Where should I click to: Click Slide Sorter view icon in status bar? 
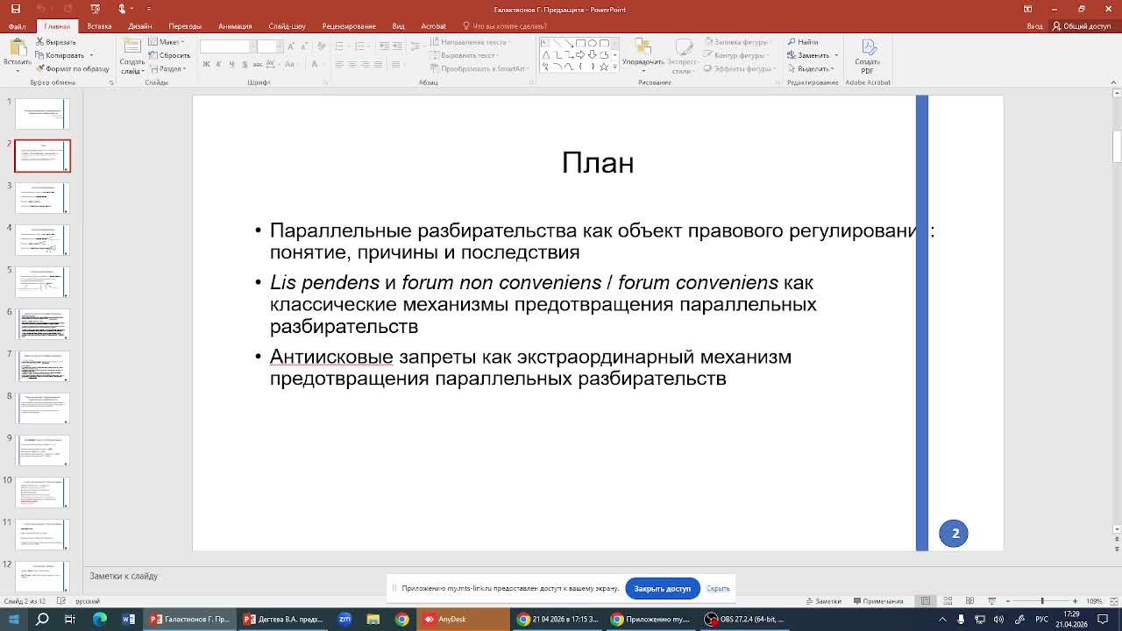tap(948, 601)
